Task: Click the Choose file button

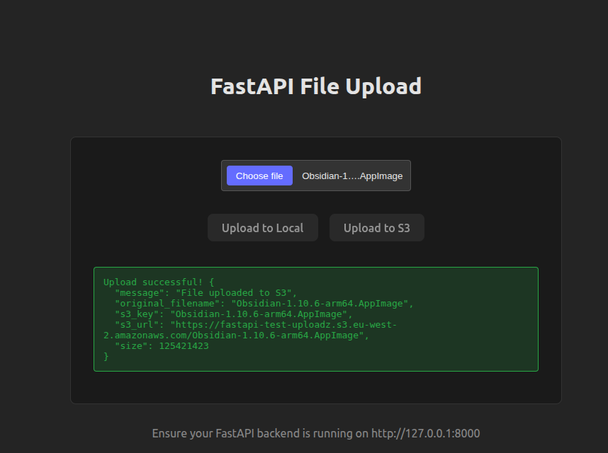Action: pyautogui.click(x=259, y=175)
